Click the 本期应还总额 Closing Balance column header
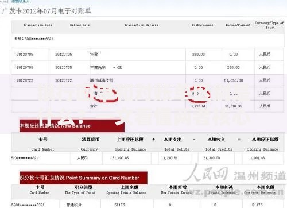 tap(262, 144)
